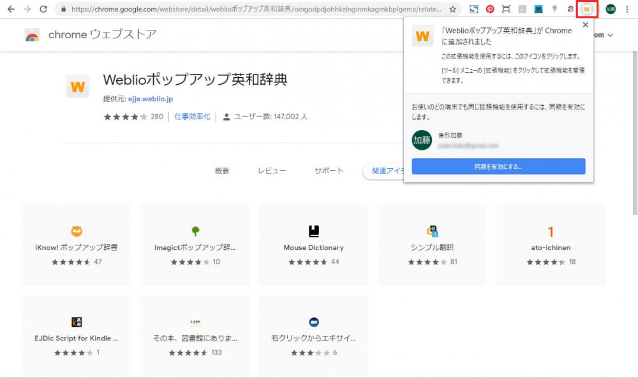Image resolution: width=638 pixels, height=378 pixels.
Task: Click the chrome ウェブストア title
Action: click(x=103, y=34)
